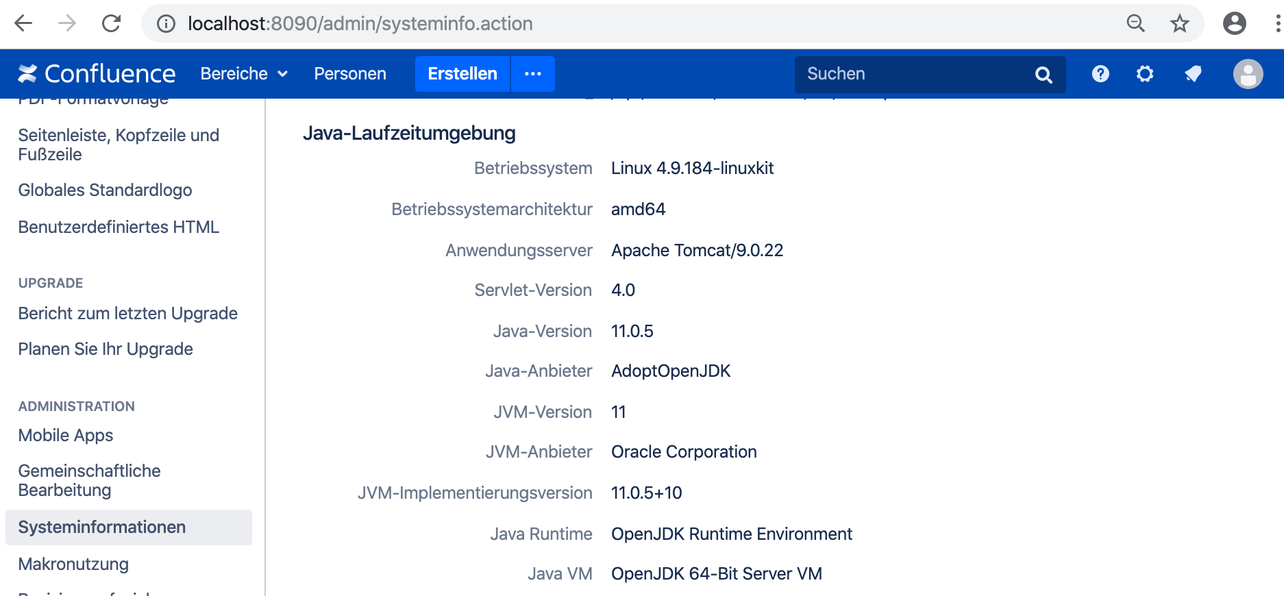
Task: Click the browser address bar URL
Action: point(360,23)
